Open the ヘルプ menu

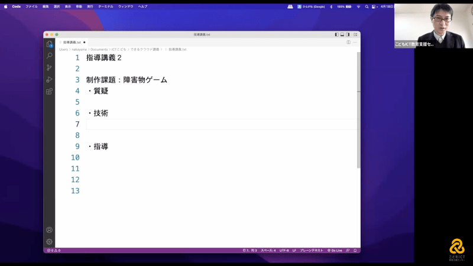(x=142, y=7)
